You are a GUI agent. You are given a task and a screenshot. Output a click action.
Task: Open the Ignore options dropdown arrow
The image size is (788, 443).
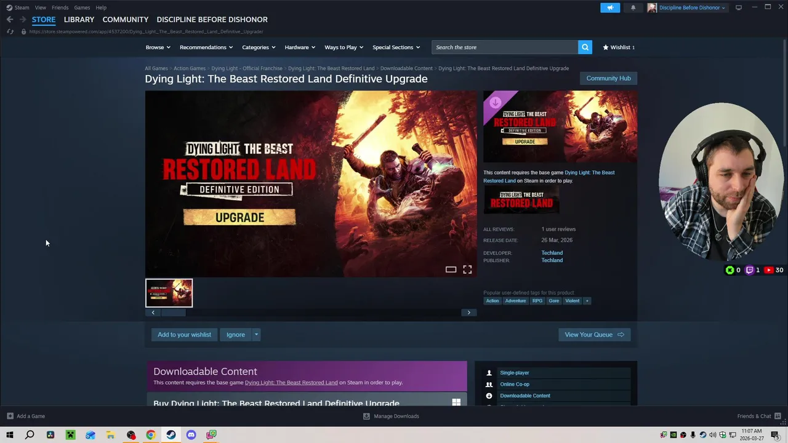[x=256, y=335]
